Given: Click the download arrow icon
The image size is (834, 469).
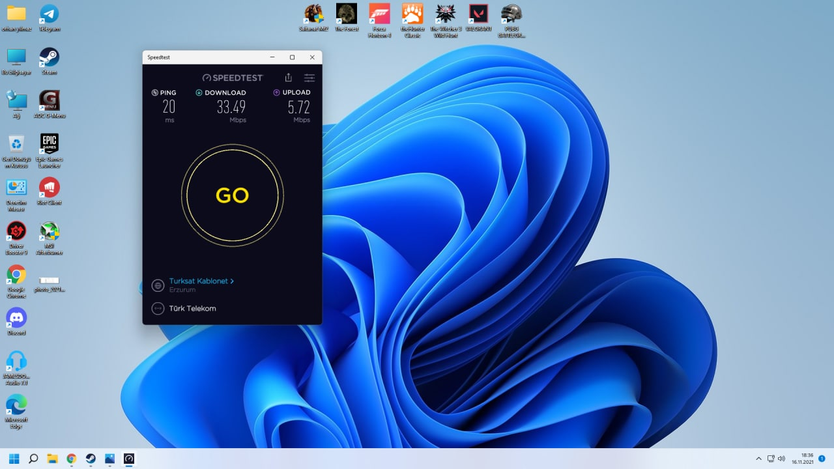Looking at the screenshot, I should (x=199, y=92).
